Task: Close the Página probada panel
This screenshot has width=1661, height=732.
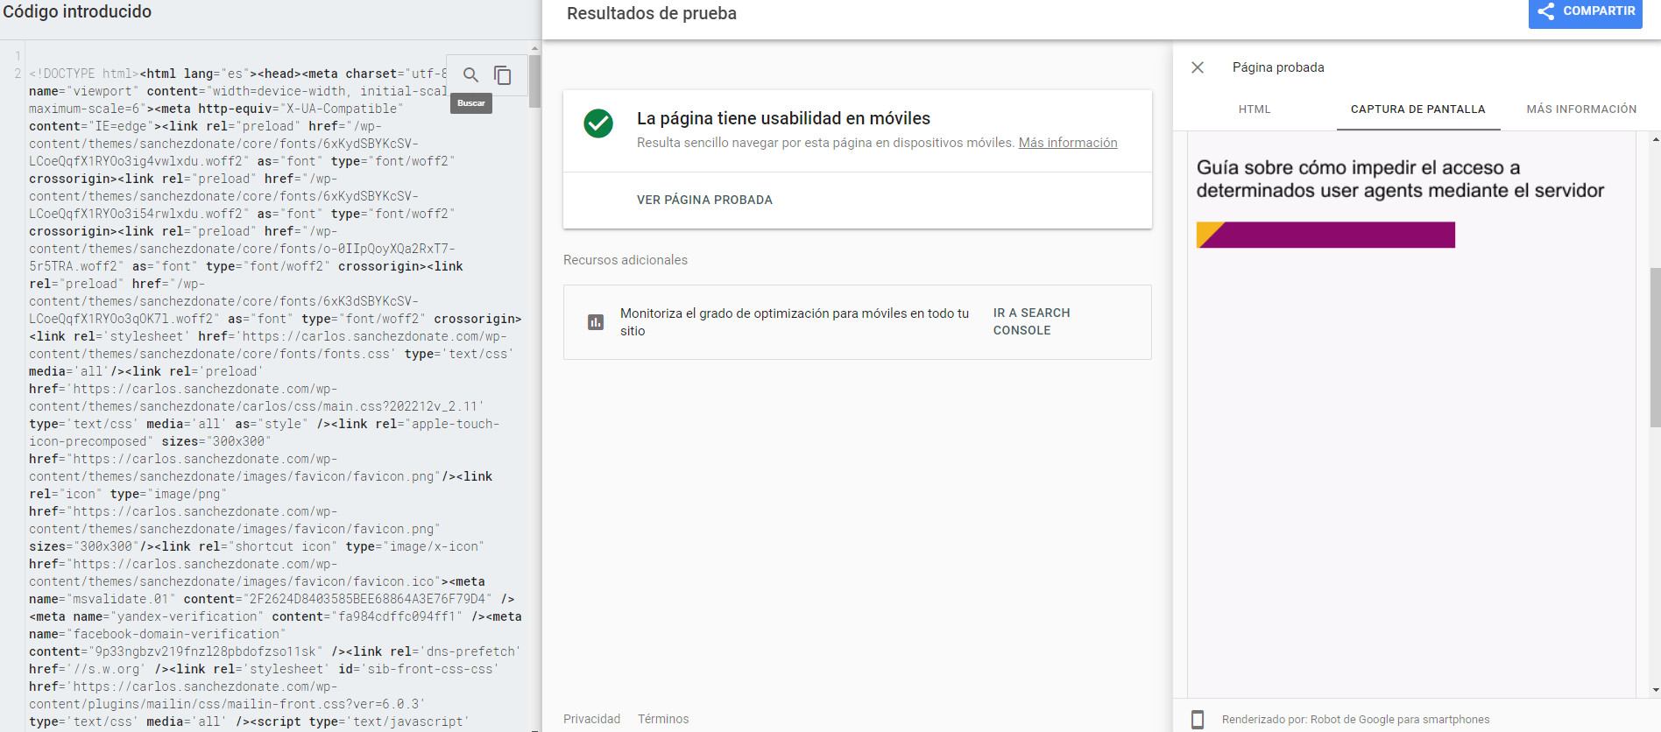Action: [1198, 67]
